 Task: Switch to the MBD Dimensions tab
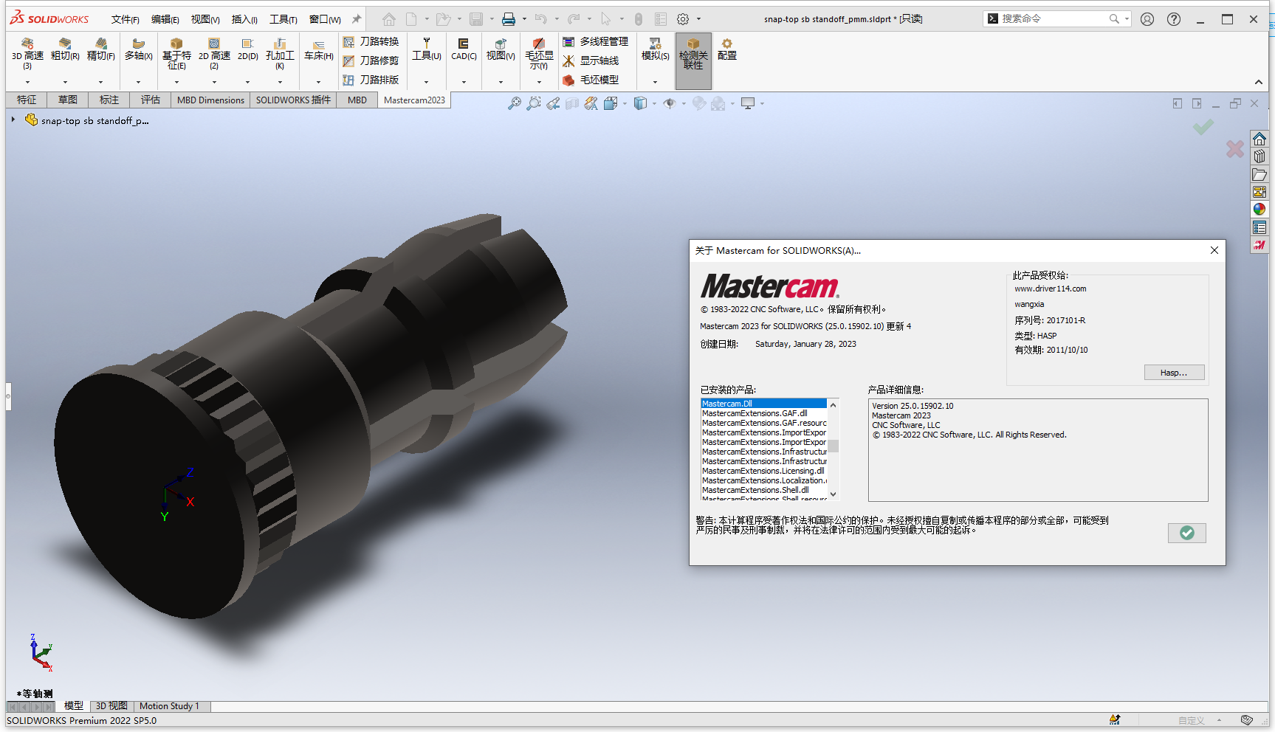(210, 100)
